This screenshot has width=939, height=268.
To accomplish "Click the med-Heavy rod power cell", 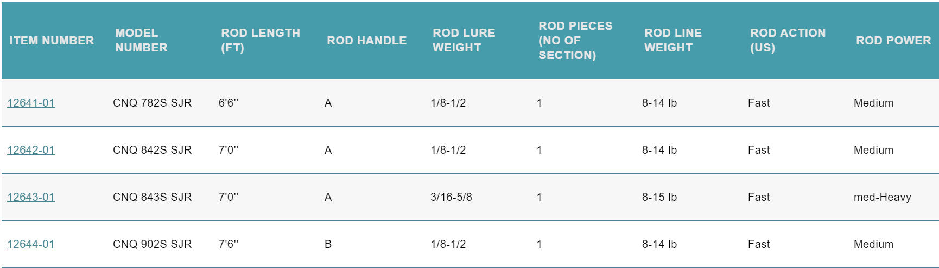I will click(882, 197).
